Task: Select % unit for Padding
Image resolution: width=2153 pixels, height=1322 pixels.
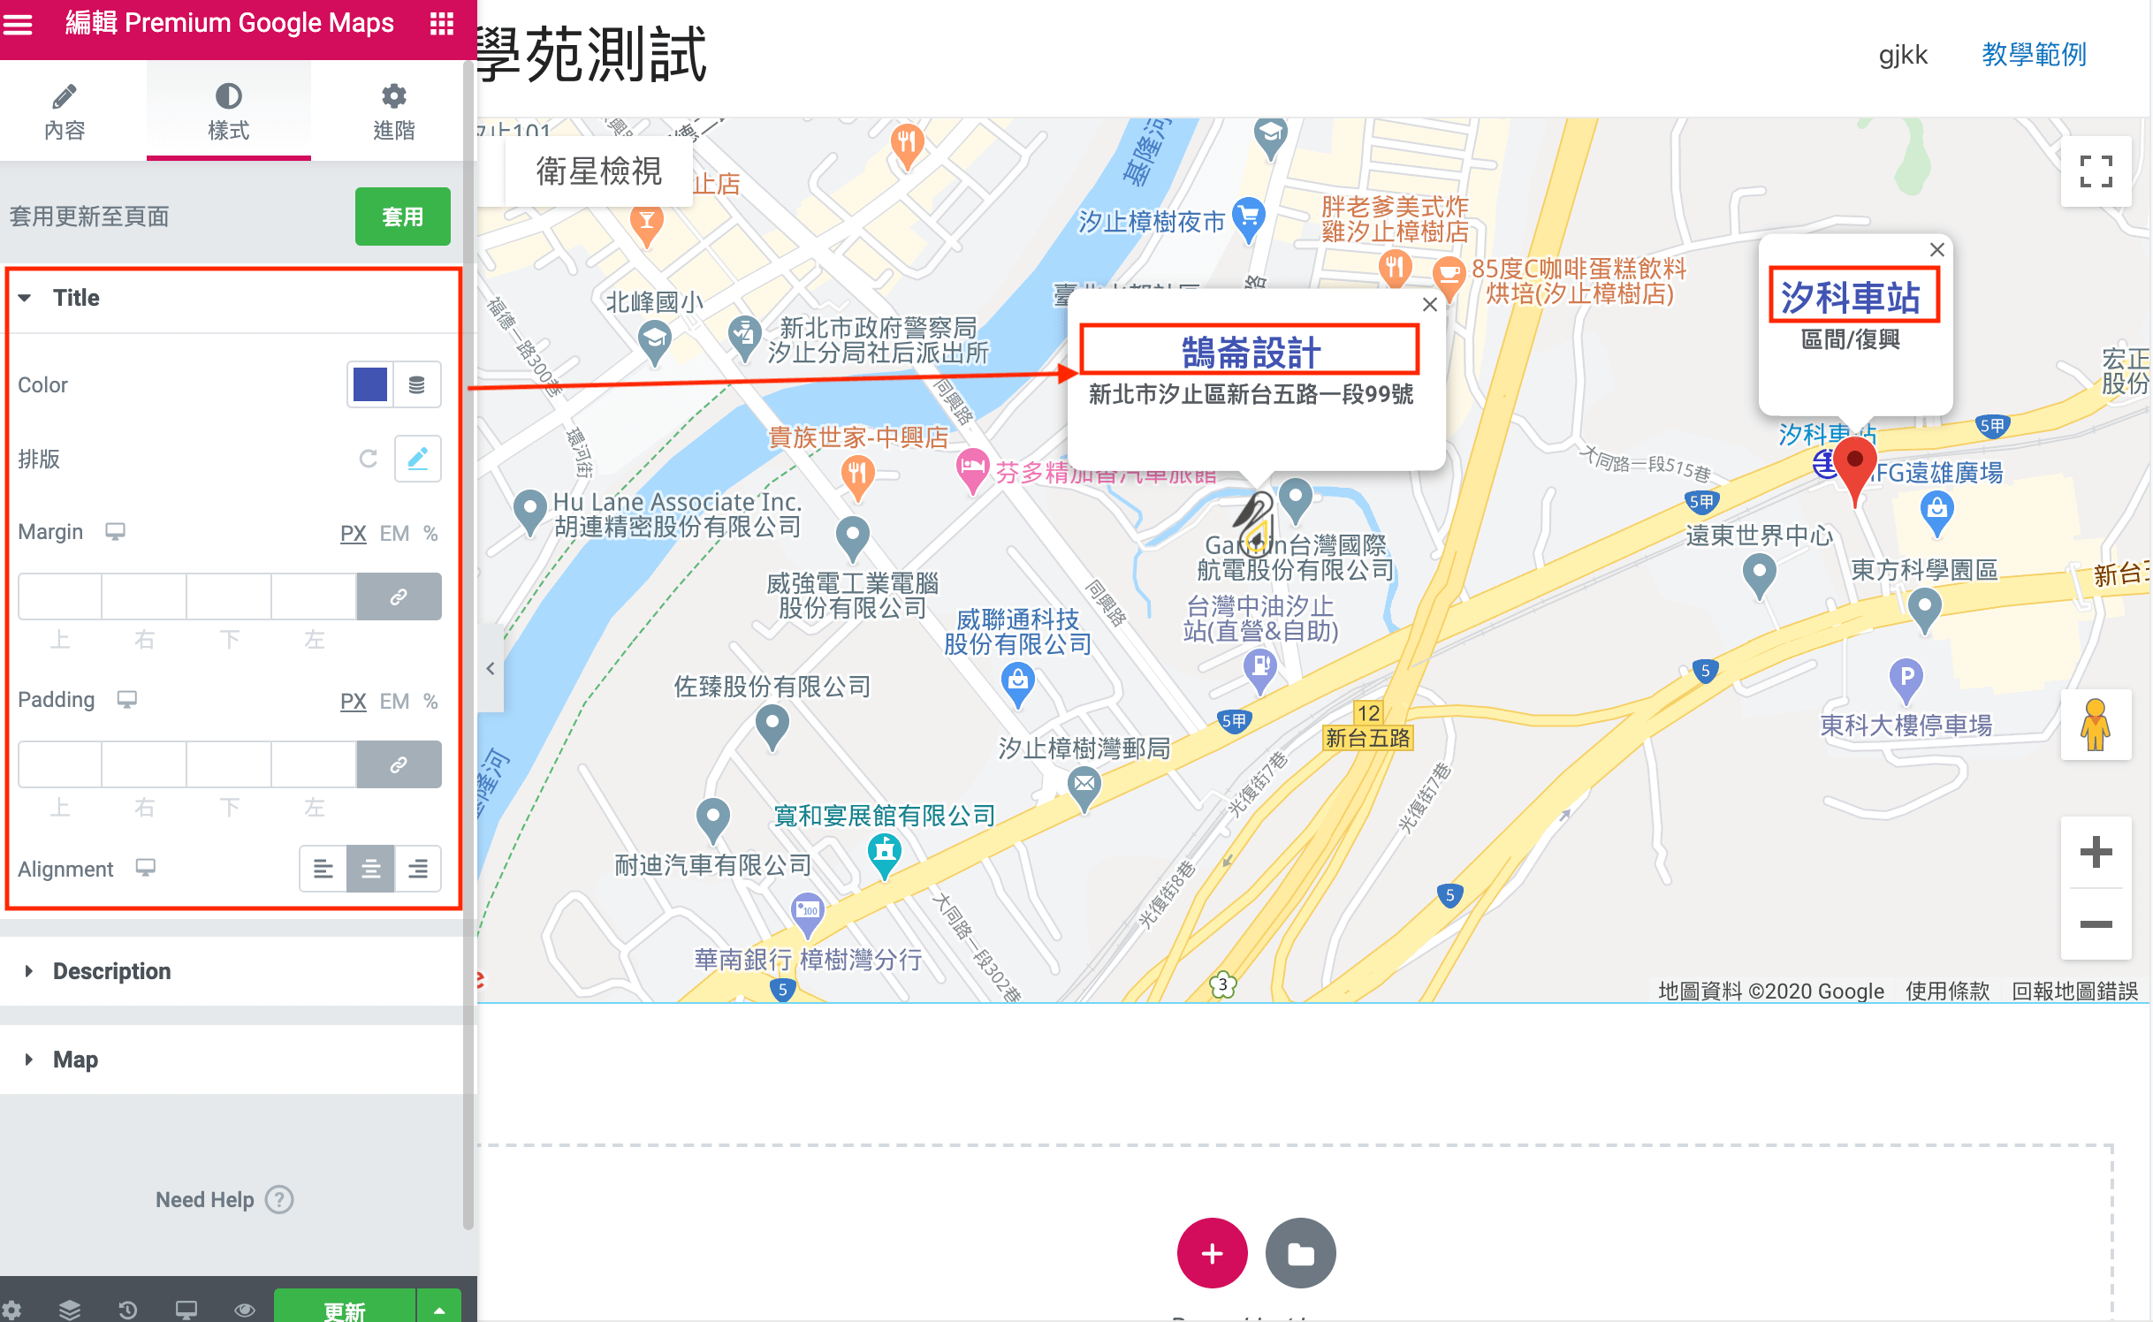Action: click(430, 702)
